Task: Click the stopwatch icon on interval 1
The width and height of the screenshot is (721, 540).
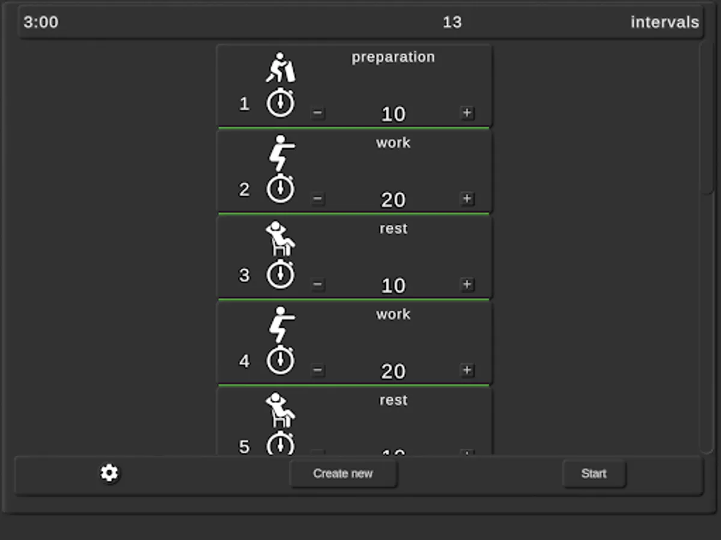Action: [281, 102]
